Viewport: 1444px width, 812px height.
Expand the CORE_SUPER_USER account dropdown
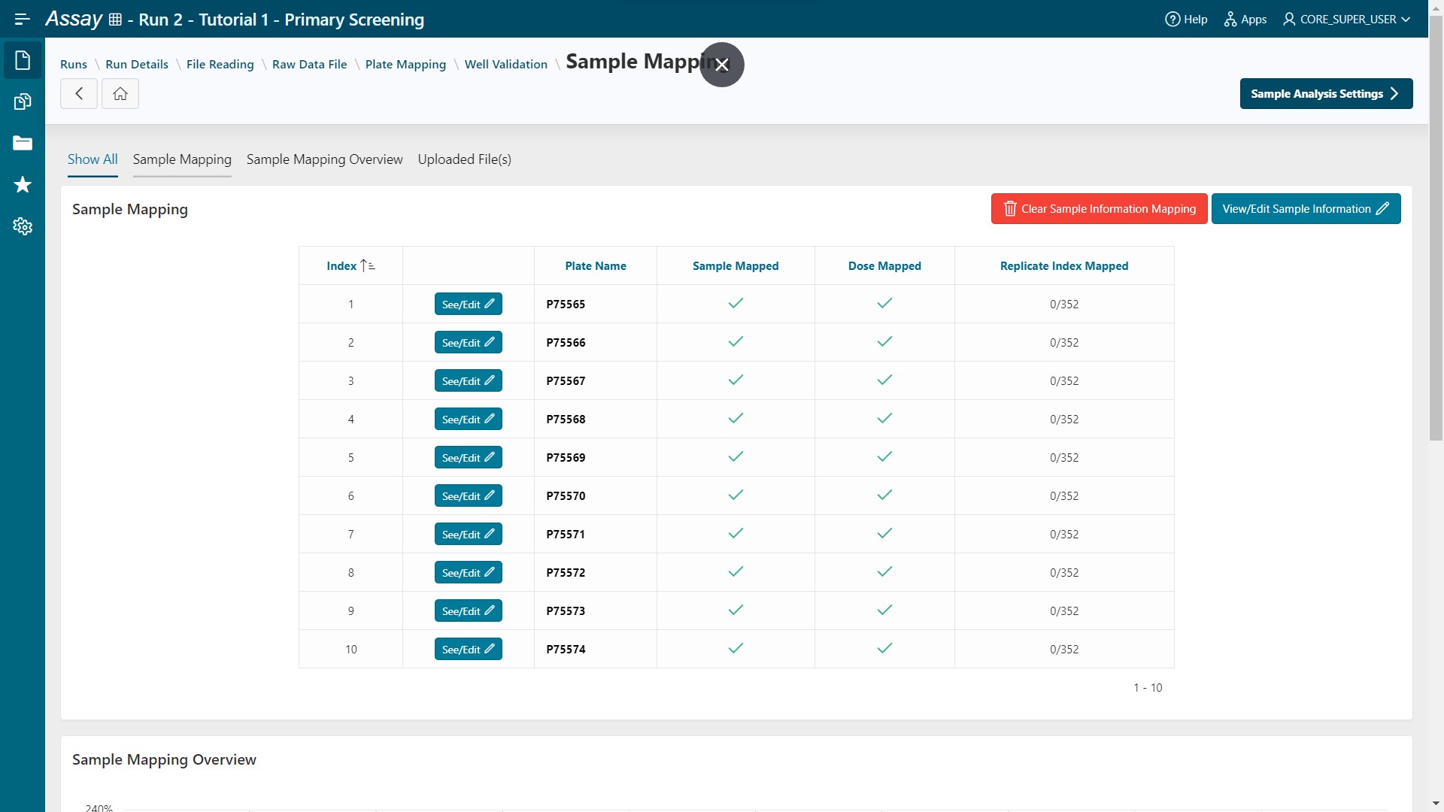[1346, 20]
